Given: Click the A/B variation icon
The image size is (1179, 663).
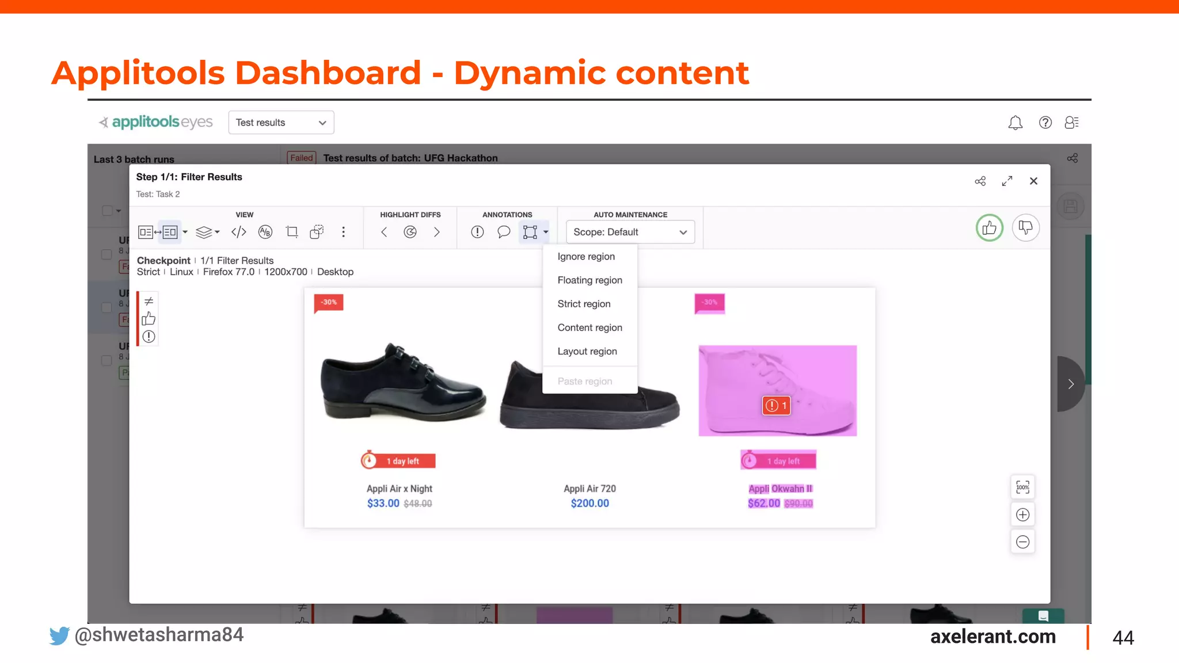Looking at the screenshot, I should tap(265, 232).
